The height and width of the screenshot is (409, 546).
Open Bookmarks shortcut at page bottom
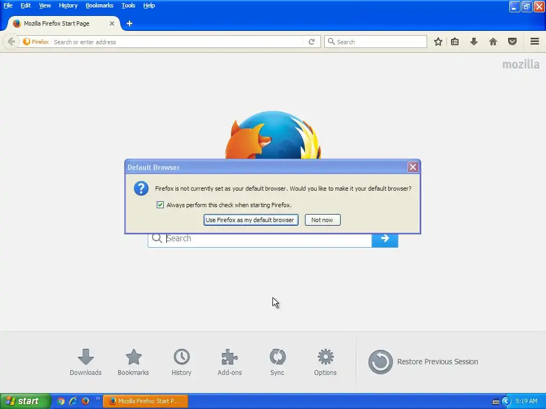click(x=133, y=362)
